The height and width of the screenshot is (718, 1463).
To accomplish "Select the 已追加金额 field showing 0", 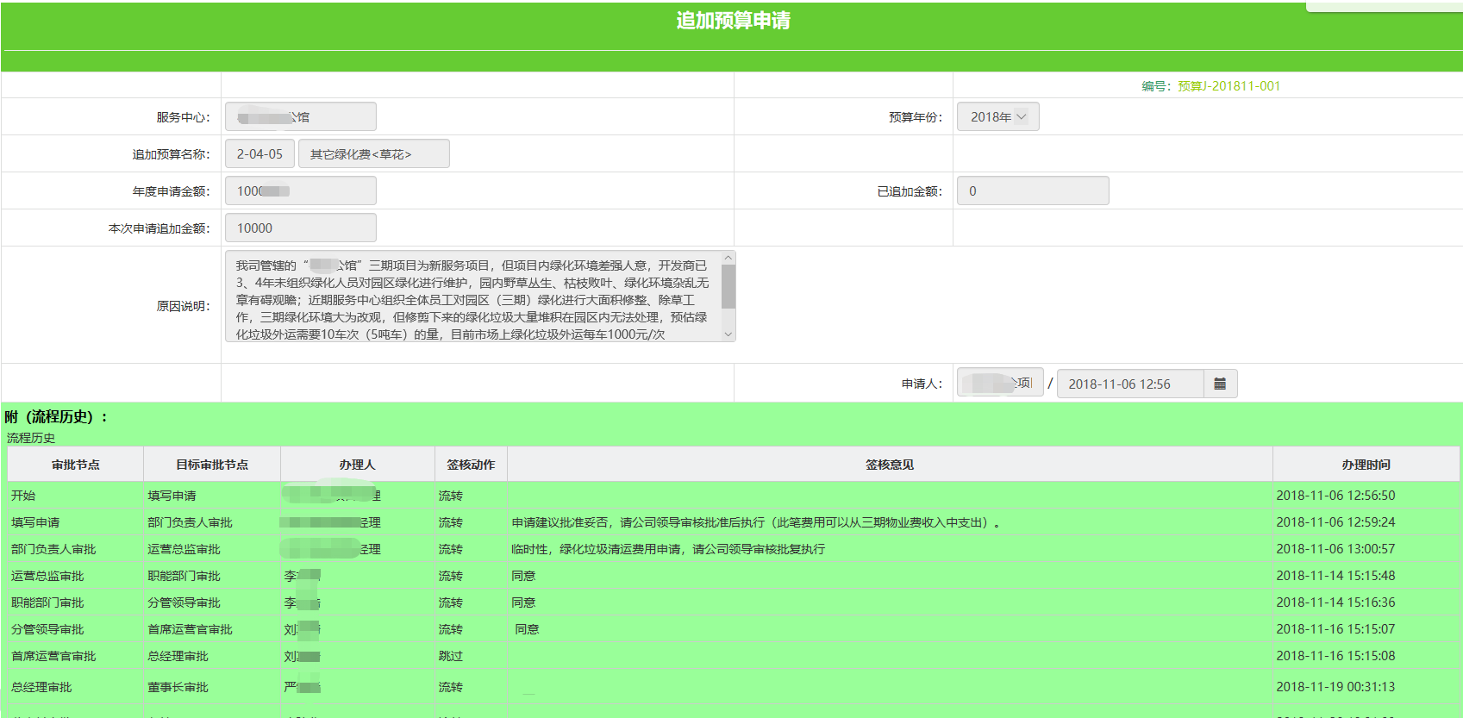I will [1032, 191].
